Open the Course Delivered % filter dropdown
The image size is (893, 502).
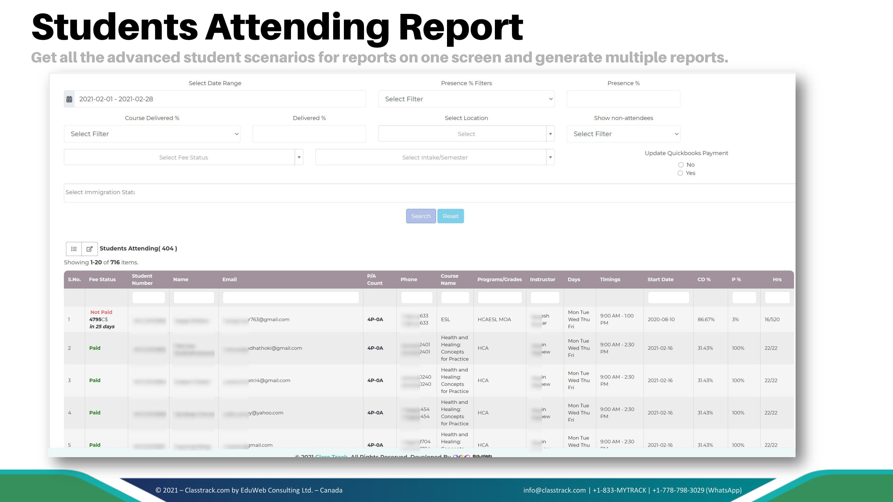(152, 134)
